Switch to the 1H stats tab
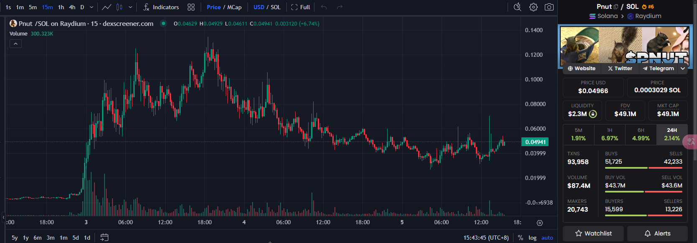Image resolution: width=697 pixels, height=243 pixels. pos(610,134)
